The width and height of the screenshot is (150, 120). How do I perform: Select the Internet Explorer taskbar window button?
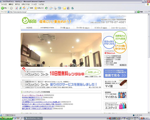pos(33,118)
